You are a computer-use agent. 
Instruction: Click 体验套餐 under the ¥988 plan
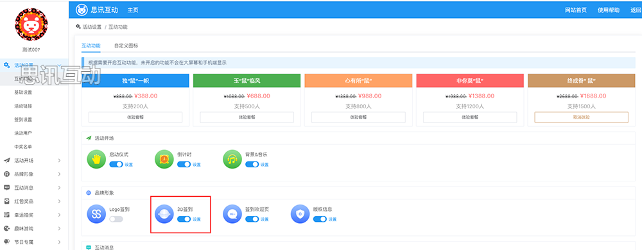(359, 117)
